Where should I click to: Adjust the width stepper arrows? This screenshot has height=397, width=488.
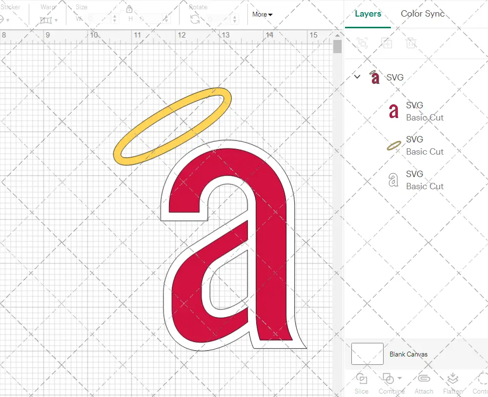coord(115,19)
